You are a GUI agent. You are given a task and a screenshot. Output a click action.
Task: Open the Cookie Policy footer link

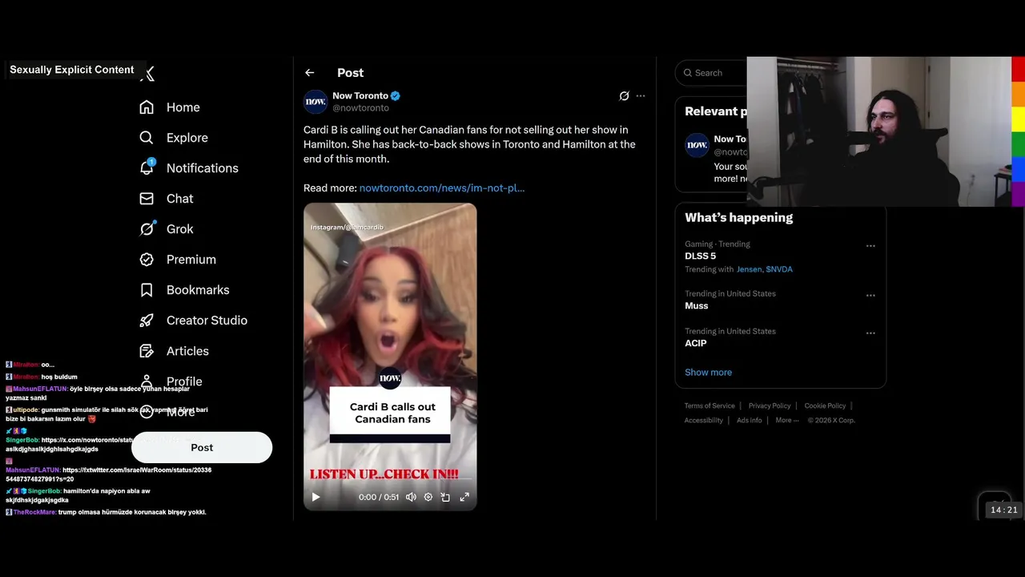[825, 406]
